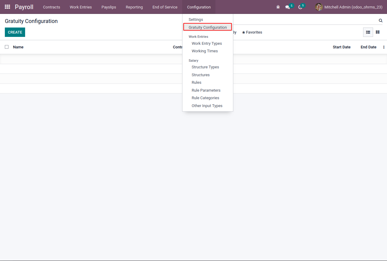Image resolution: width=387 pixels, height=261 pixels.
Task: Click the search magnifier icon
Action: pos(381,21)
